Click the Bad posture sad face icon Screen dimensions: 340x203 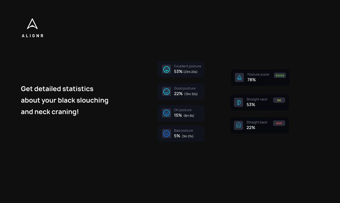tap(167, 134)
